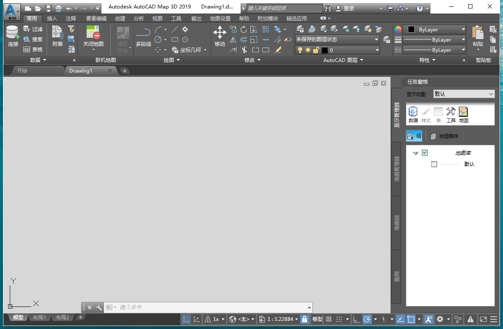503x329 pixels.
Task: Check the 默认 layer checkbox
Action: click(434, 164)
